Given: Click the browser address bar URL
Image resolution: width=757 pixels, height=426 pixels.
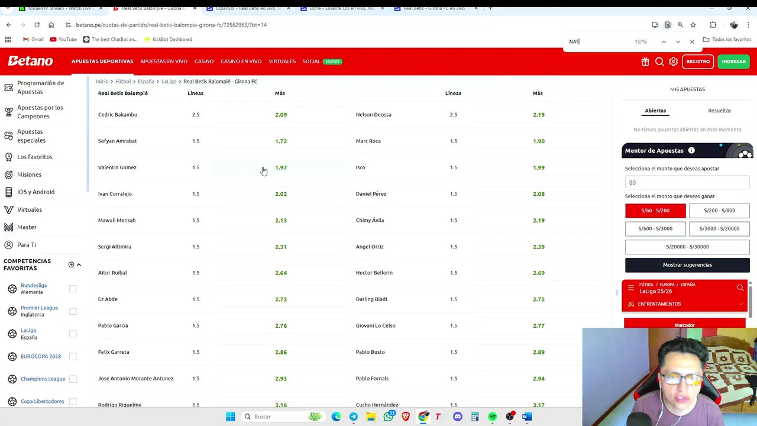Looking at the screenshot, I should 172,25.
